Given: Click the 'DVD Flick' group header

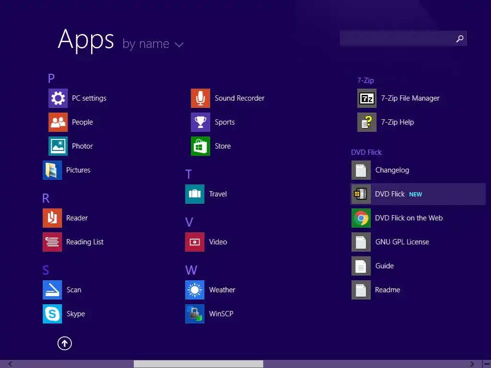Looking at the screenshot, I should point(366,152).
